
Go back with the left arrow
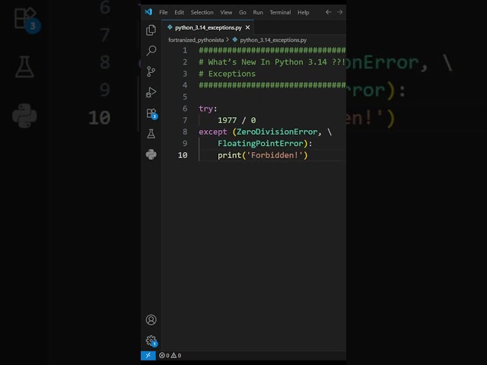tap(328, 12)
